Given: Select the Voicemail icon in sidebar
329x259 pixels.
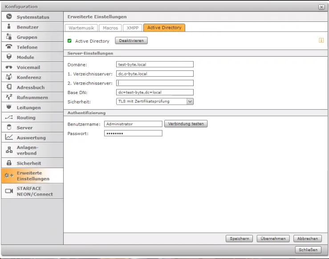Looking at the screenshot, I should (9, 67).
